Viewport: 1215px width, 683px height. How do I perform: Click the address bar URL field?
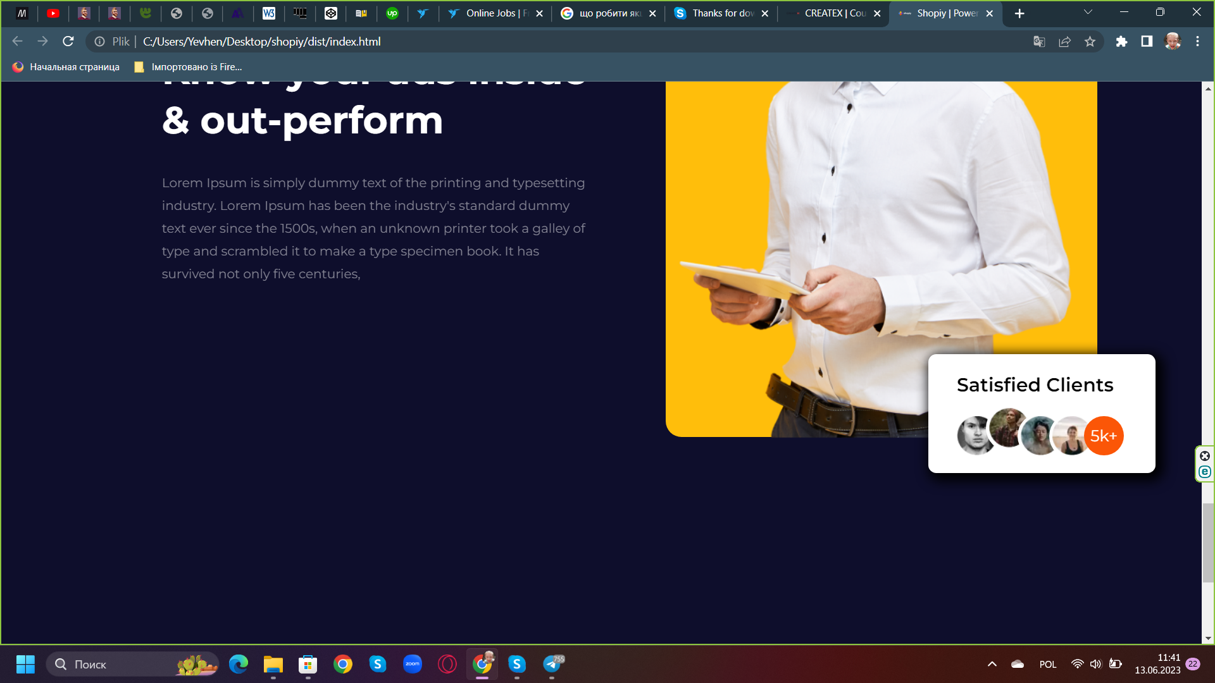(570, 42)
